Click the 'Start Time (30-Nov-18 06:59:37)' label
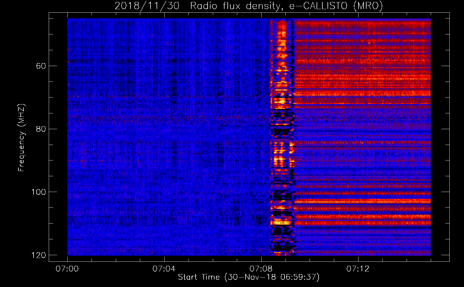464x287 pixels. [249, 277]
